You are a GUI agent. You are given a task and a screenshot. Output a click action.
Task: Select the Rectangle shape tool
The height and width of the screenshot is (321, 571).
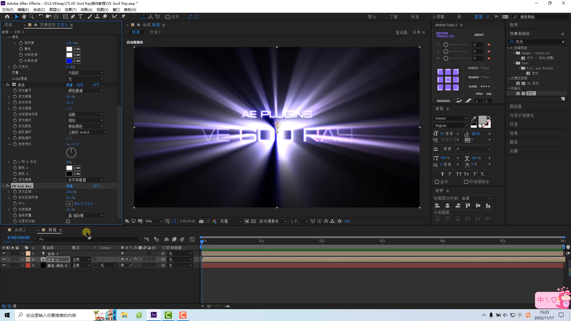click(x=65, y=17)
